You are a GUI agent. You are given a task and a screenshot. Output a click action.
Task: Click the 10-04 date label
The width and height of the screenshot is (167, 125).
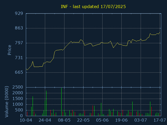click(x=26, y=120)
